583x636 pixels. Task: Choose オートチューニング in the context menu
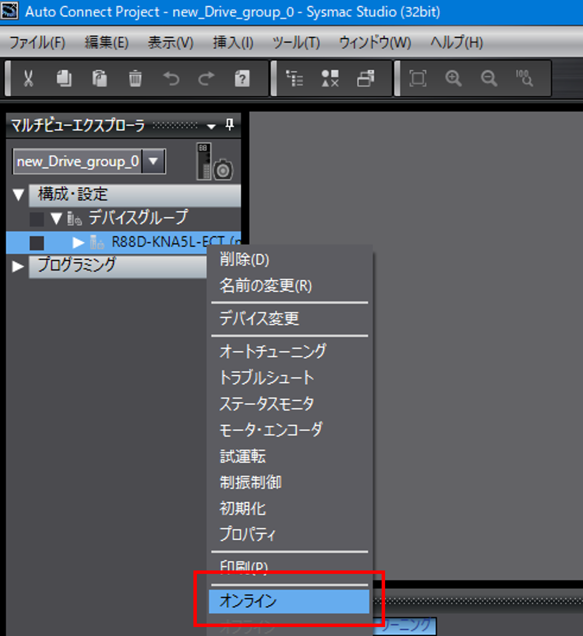pos(289,351)
